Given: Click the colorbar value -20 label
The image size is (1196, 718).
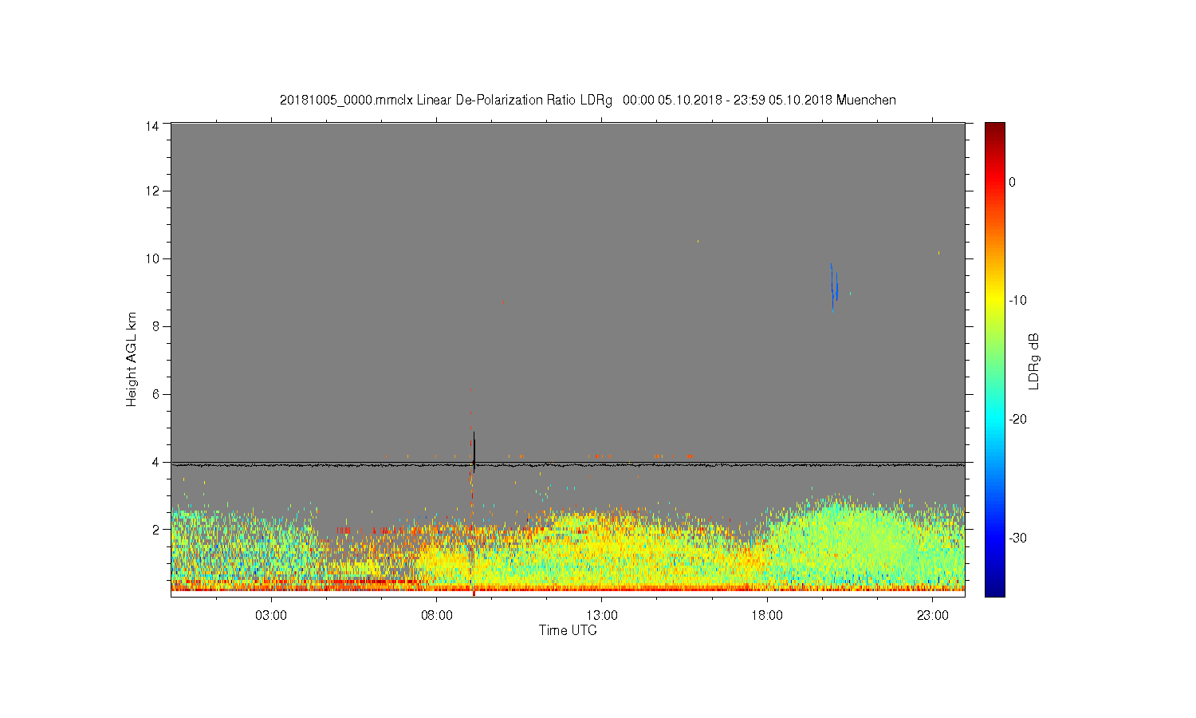Looking at the screenshot, I should (1017, 419).
